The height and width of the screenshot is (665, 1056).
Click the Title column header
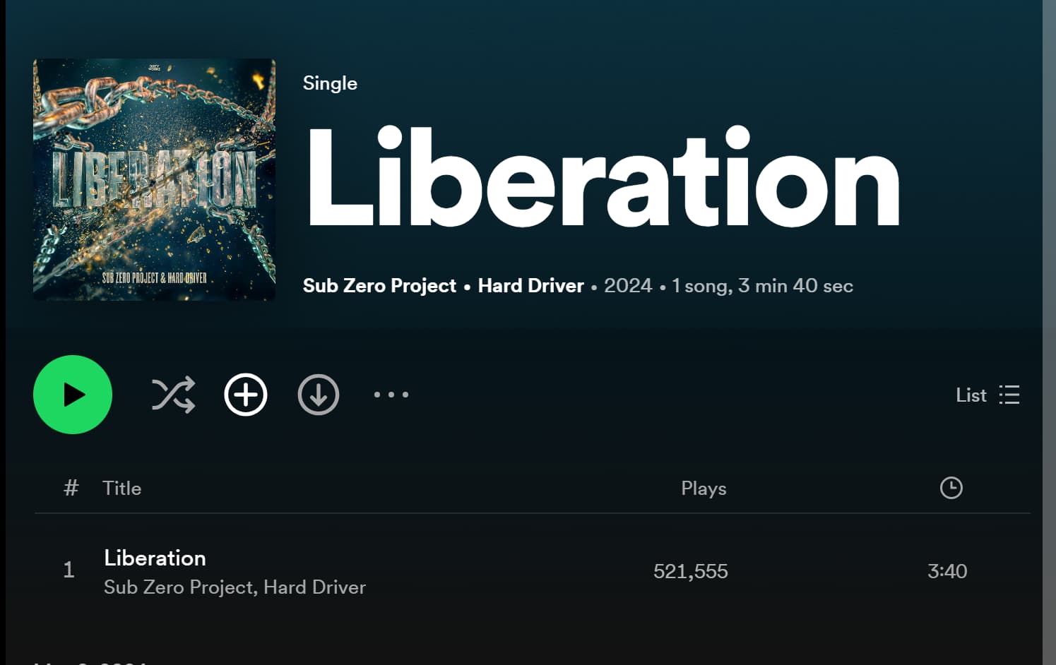[121, 489]
